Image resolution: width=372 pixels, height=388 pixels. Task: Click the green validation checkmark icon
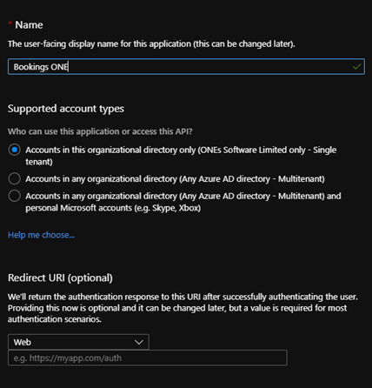(x=356, y=67)
